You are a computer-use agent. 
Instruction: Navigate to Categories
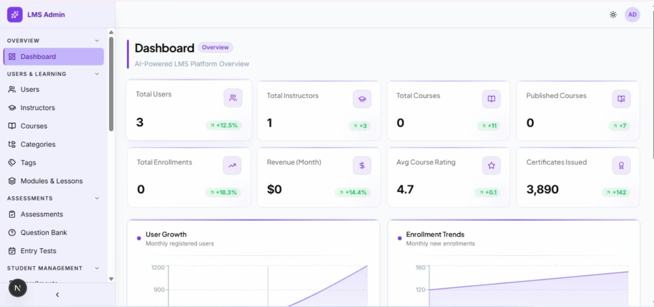54,144
